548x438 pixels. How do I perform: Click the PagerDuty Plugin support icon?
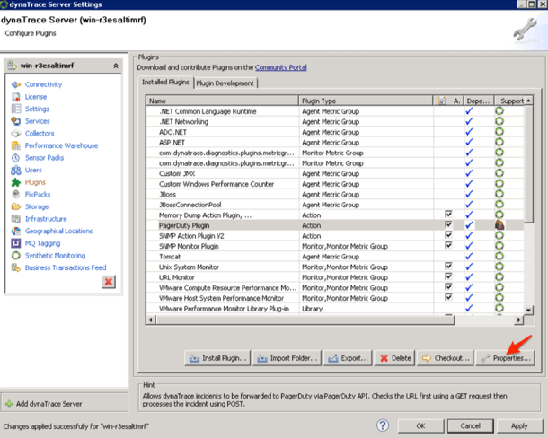499,225
